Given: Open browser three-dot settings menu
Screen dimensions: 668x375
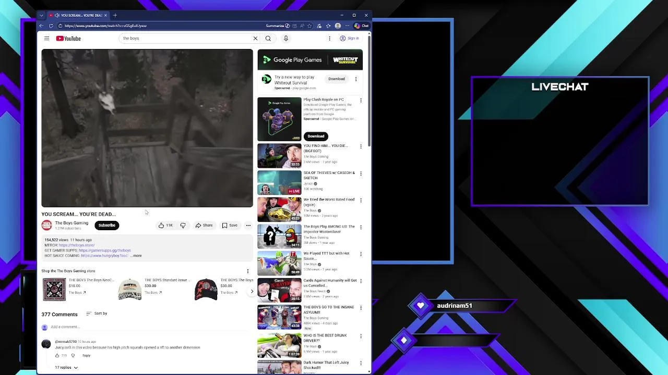Looking at the screenshot, I should pyautogui.click(x=347, y=26).
